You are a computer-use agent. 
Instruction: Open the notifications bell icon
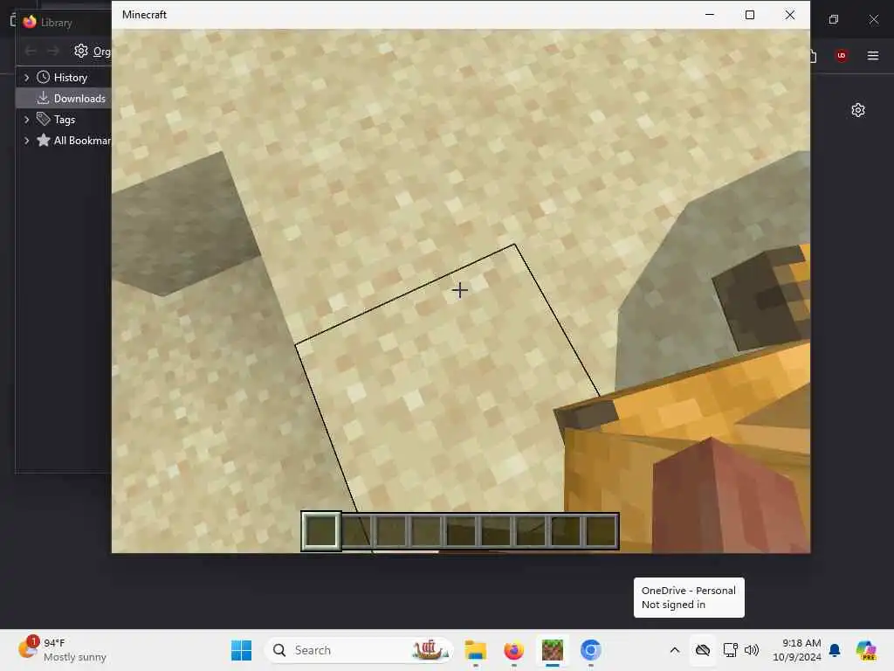[835, 650]
